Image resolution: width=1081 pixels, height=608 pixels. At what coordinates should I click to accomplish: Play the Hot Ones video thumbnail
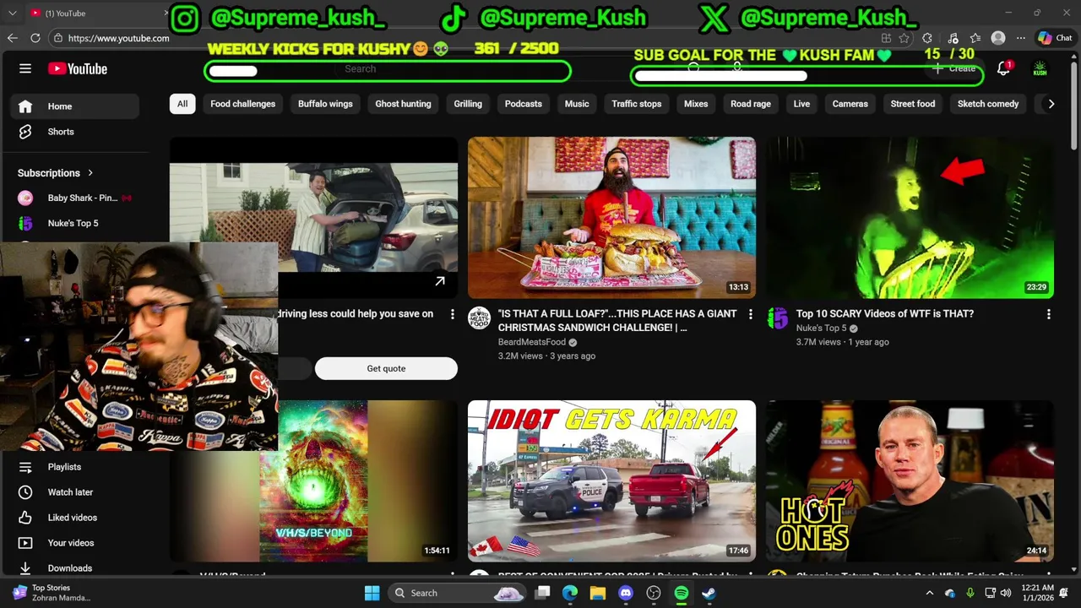[x=910, y=480]
